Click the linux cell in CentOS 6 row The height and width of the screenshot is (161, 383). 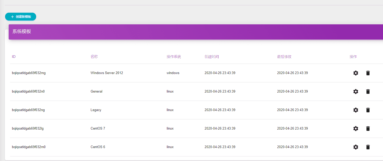[170, 147]
